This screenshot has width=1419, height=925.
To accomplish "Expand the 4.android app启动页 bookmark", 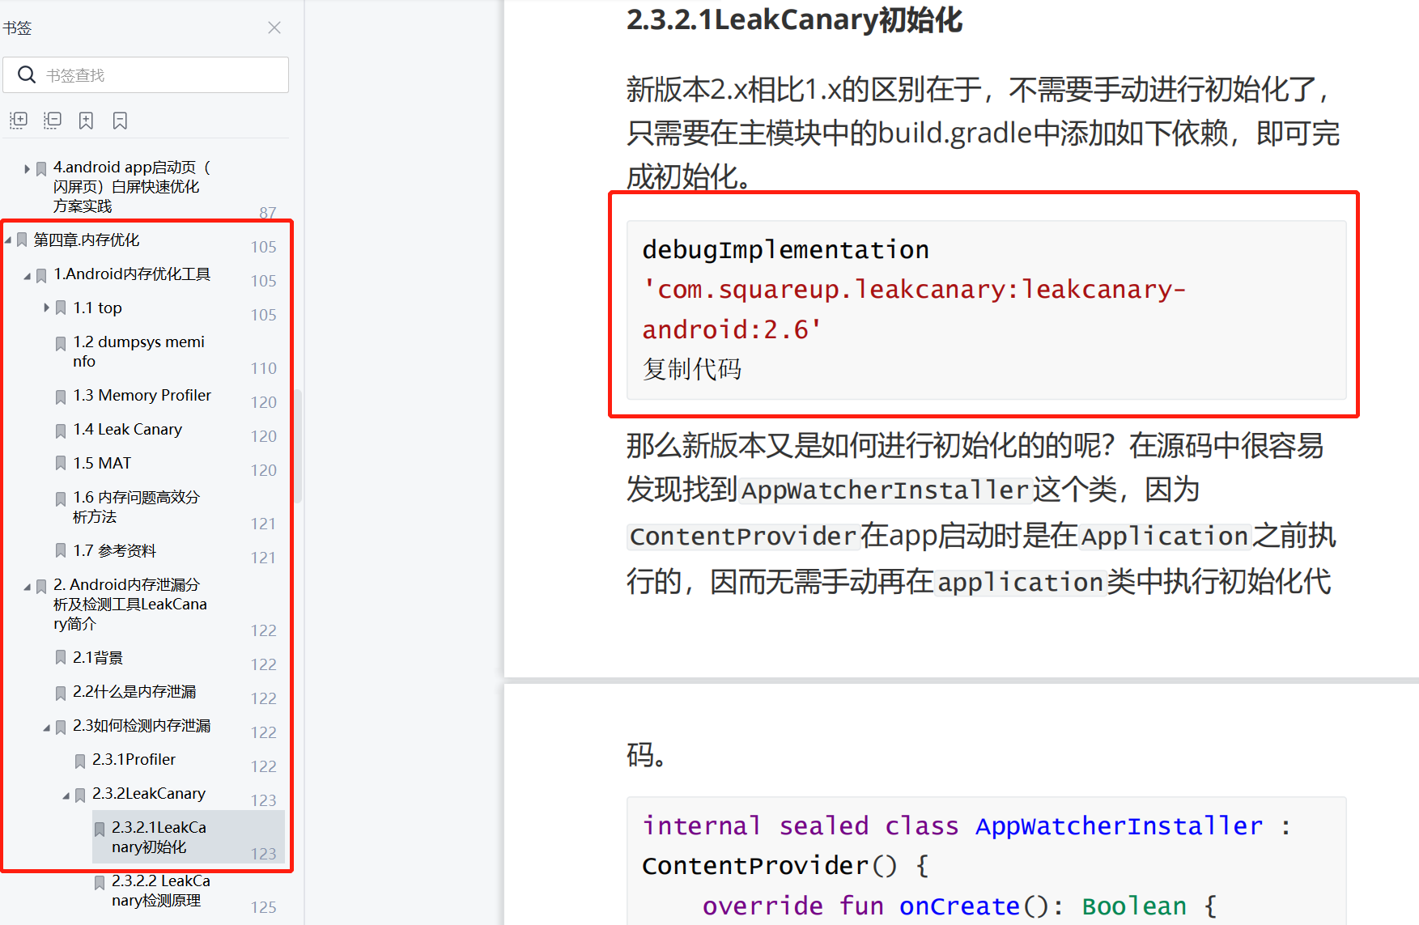I will coord(27,169).
